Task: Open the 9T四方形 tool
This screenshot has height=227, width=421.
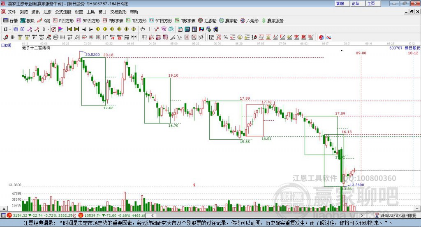Action: click(161, 21)
